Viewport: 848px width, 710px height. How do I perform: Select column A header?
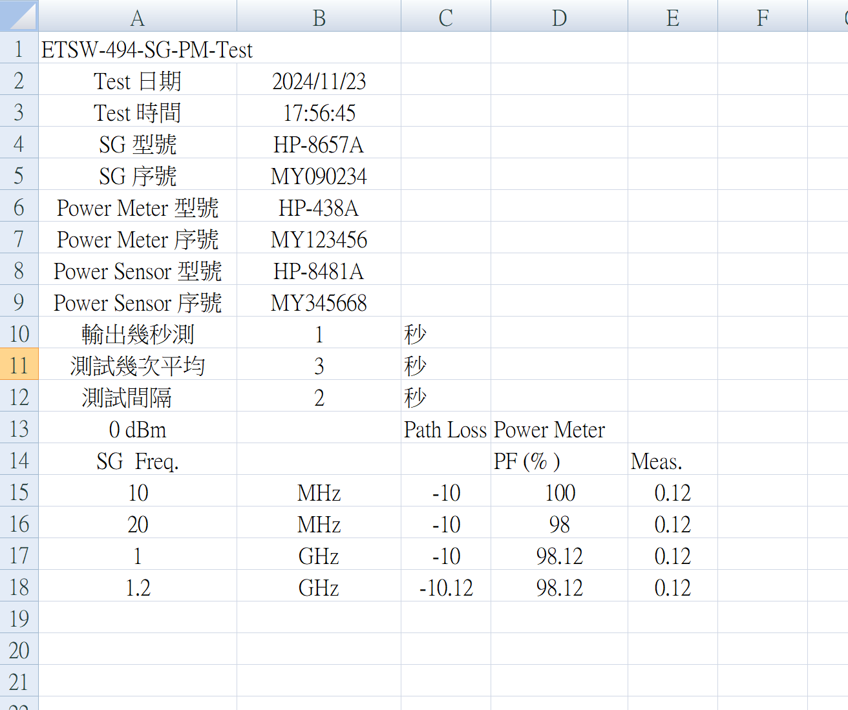[138, 17]
